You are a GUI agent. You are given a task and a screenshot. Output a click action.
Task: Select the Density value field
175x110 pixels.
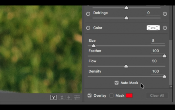[x=158, y=71]
